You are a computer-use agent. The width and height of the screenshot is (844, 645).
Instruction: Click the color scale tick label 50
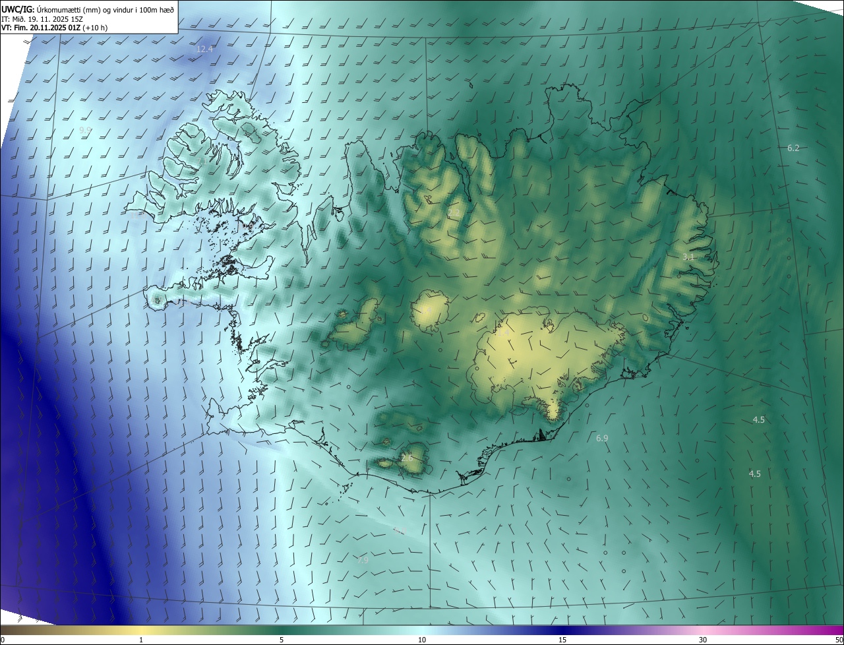(839, 640)
